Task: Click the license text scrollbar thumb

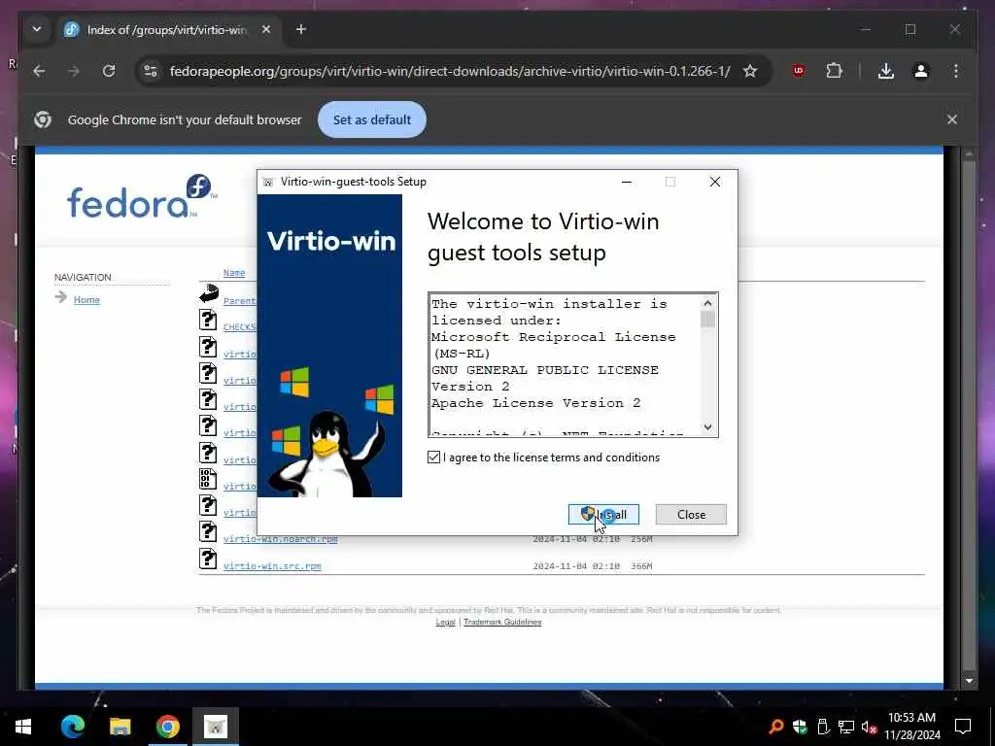Action: pyautogui.click(x=707, y=319)
